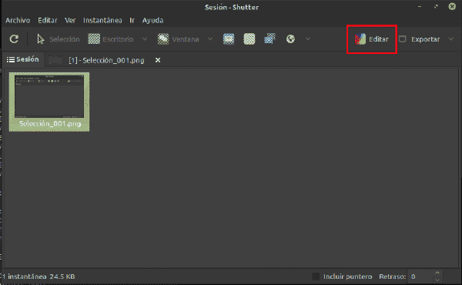Click the web page capture globe icon

point(290,39)
